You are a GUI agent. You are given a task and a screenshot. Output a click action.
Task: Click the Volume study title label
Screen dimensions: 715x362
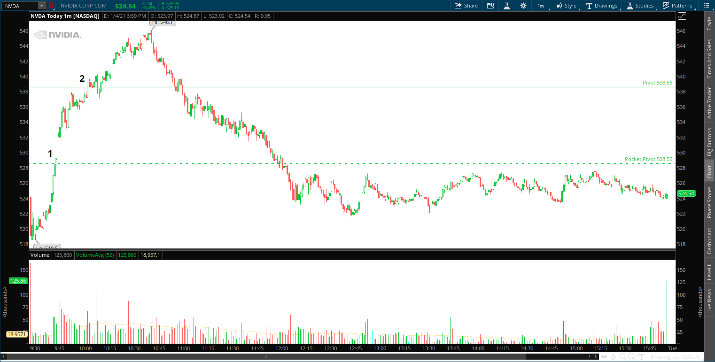(x=40, y=255)
